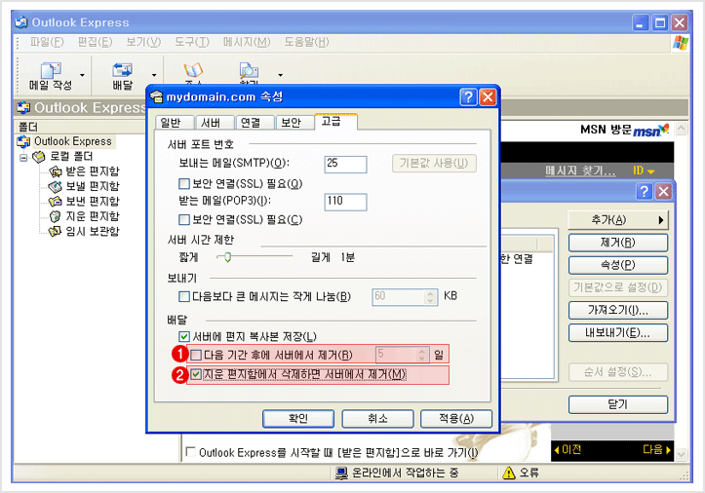Switch to the 서버 tab
Image resolution: width=705 pixels, height=493 pixels.
click(x=211, y=123)
